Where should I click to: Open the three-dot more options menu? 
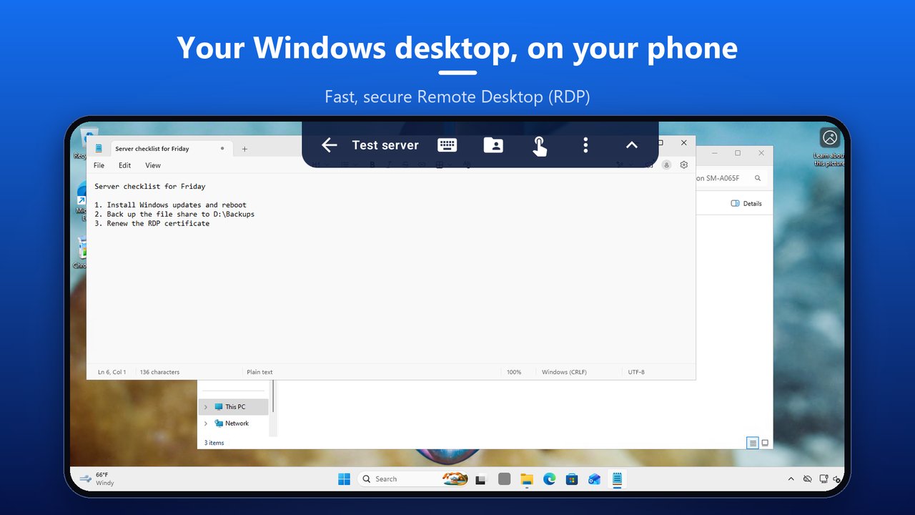[585, 145]
